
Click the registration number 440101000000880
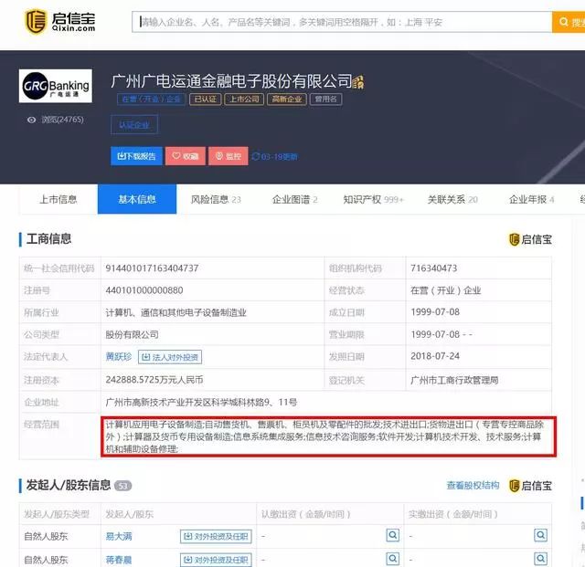(x=144, y=290)
